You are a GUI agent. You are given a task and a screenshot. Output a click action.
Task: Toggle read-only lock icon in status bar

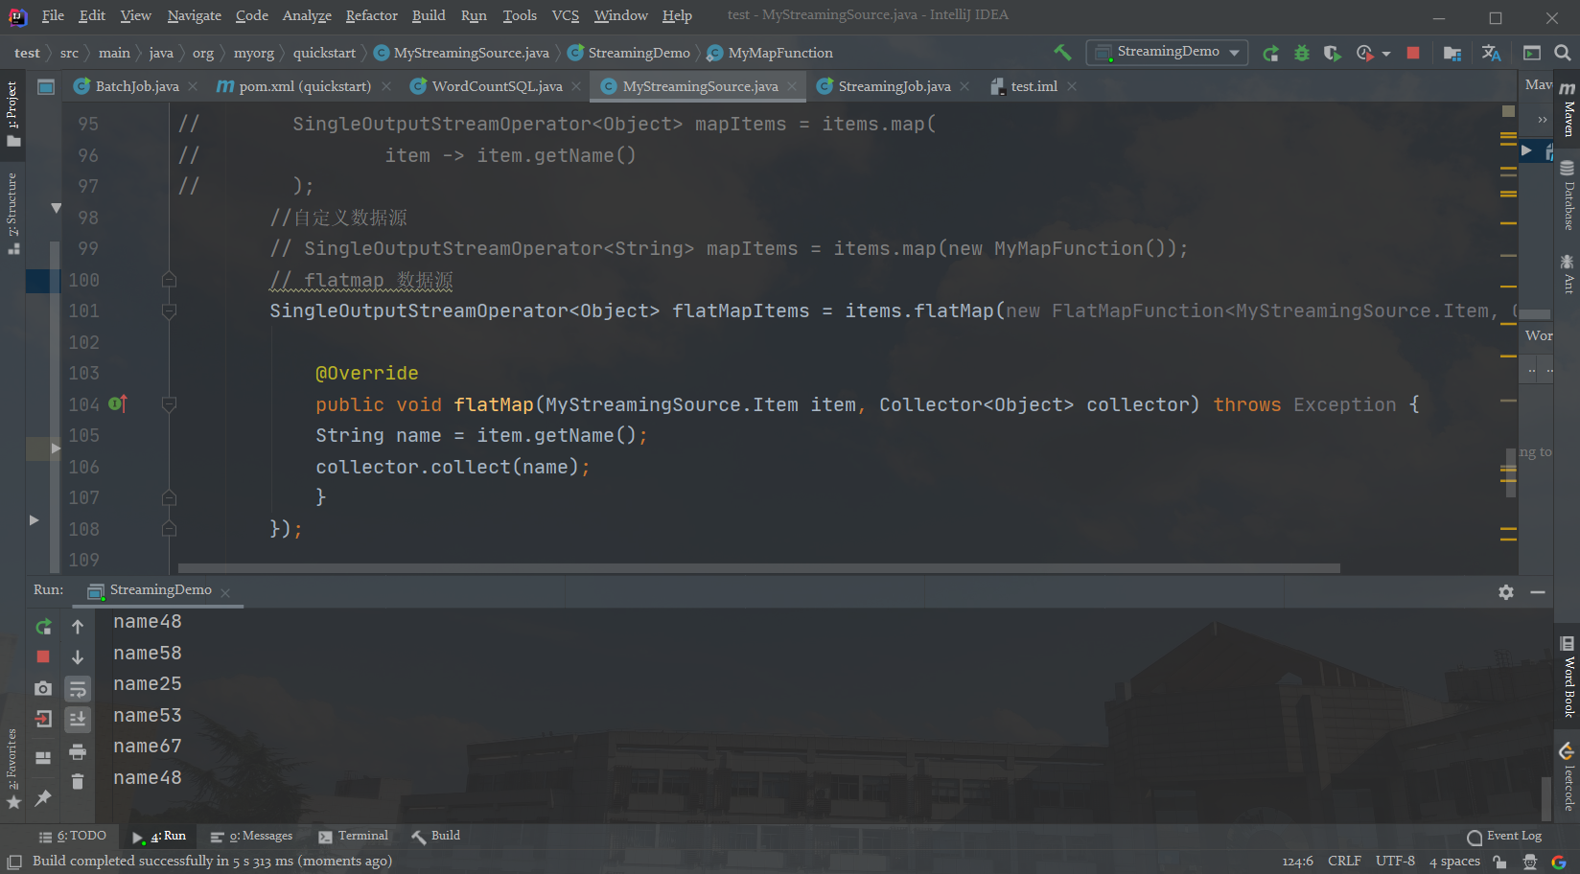pos(1499,862)
